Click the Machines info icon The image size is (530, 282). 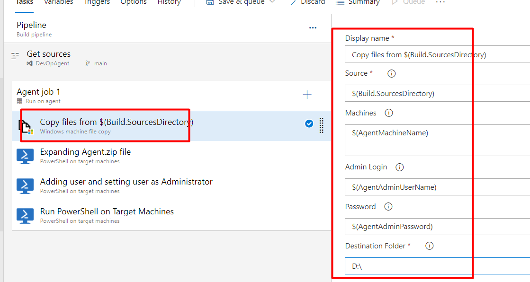click(389, 113)
